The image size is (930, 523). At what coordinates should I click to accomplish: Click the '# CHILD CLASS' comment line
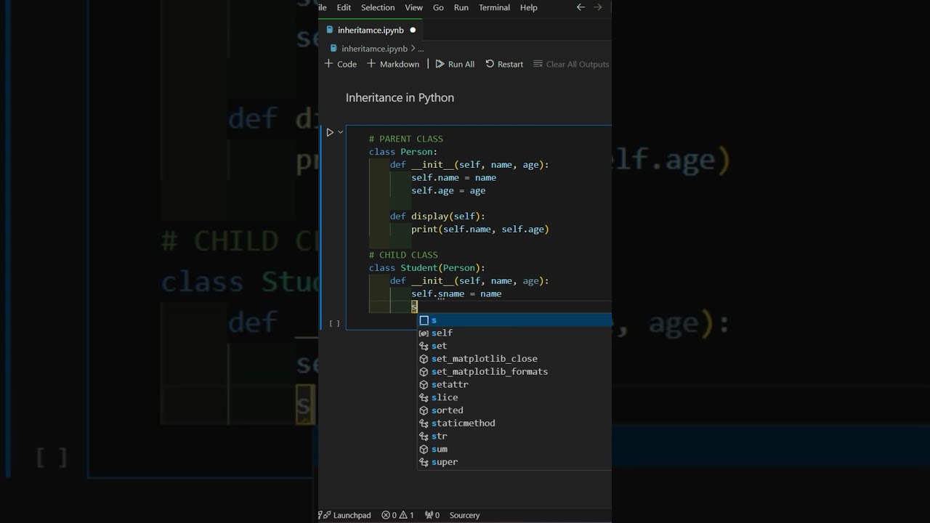pos(403,255)
